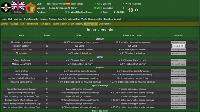Click Not enough money for Bribery of referees
The height and width of the screenshot is (112, 200).
click(x=178, y=60)
